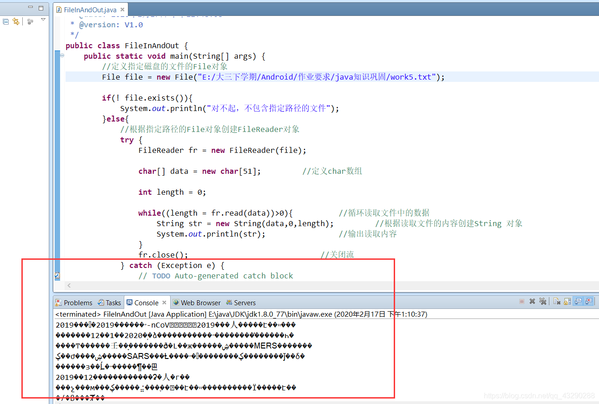Click console line containing '-nCoV'
This screenshot has height=404, width=599.
click(176, 325)
